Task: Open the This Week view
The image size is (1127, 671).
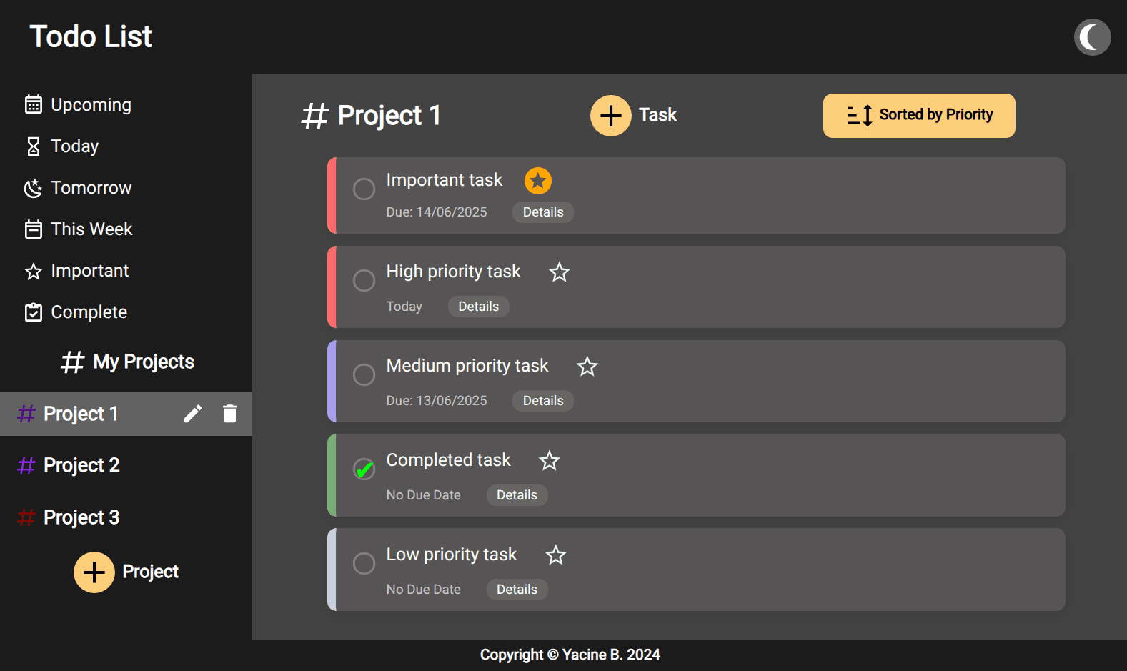Action: click(91, 229)
